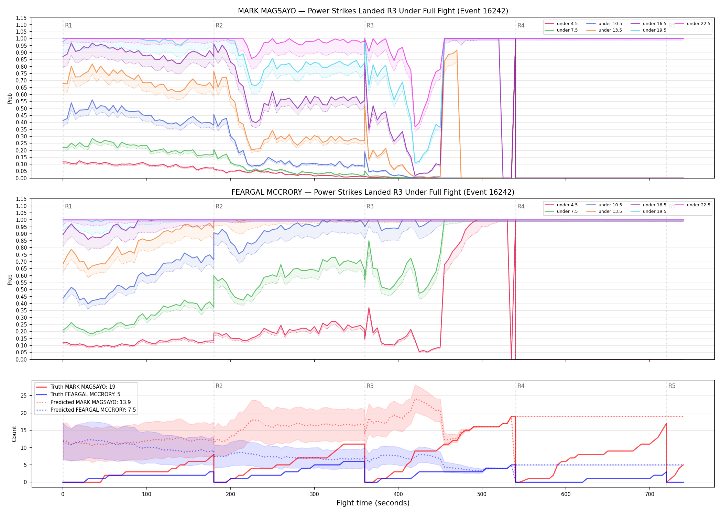This screenshot has height=515, width=722.
Task: Click the R4 round label in Magsayo chart
Action: coord(521,25)
